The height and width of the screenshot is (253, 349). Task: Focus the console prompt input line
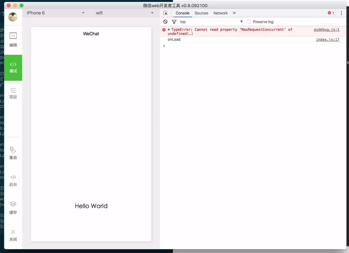pyautogui.click(x=254, y=46)
